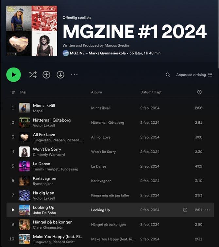Viewport: 219px width, 247px height.
Task: Open Won't Be Sorry album link
Action: (104, 152)
